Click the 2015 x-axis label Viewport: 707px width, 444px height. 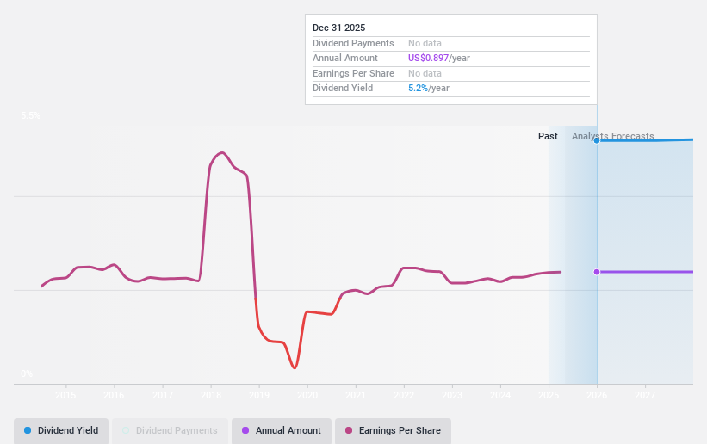coord(65,395)
